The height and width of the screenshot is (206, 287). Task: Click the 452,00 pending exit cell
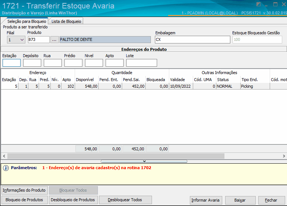tap(134, 86)
